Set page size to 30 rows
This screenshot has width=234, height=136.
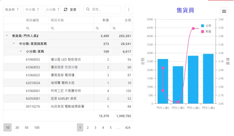[17, 127]
